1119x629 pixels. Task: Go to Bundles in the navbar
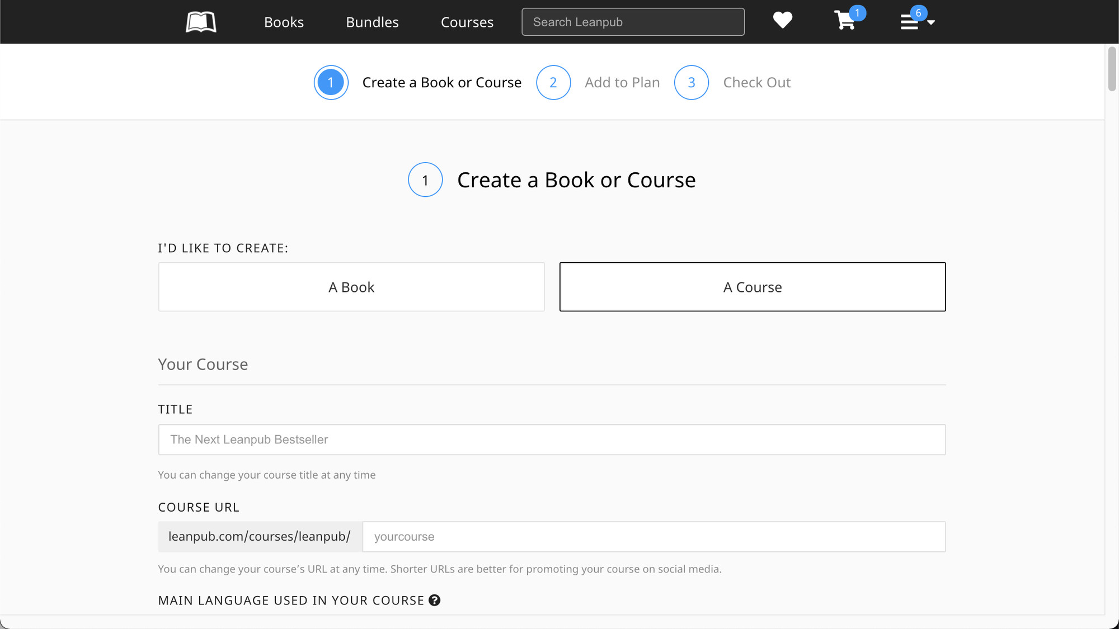(x=372, y=22)
